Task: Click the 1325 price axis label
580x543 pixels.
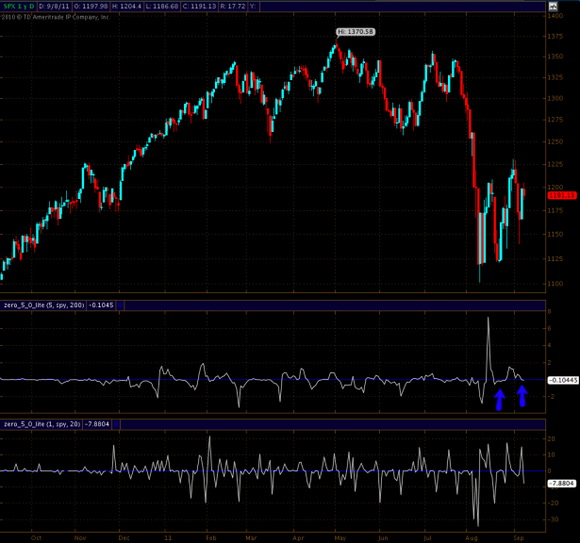Action: point(555,77)
